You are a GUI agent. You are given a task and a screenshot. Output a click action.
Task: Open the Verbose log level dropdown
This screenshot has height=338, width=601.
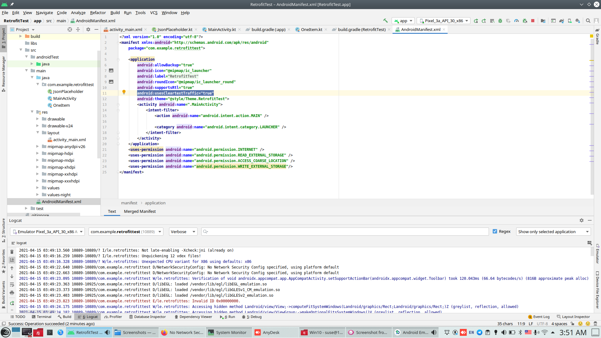(x=183, y=232)
